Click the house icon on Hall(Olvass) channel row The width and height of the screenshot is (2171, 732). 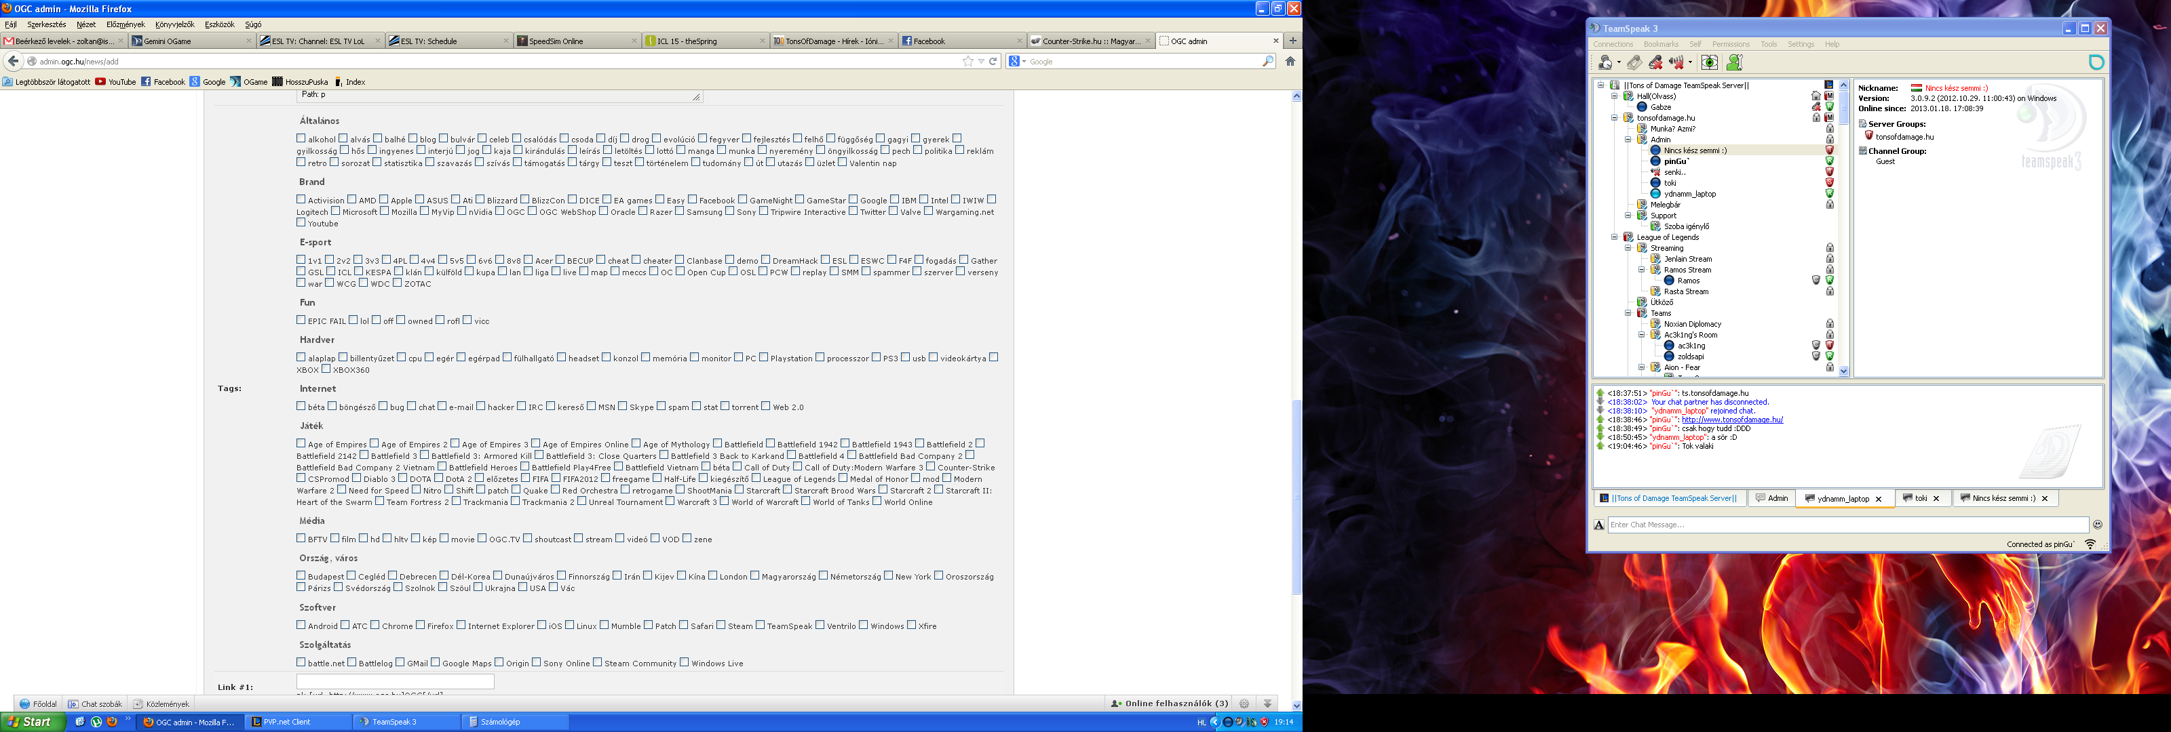click(1815, 96)
